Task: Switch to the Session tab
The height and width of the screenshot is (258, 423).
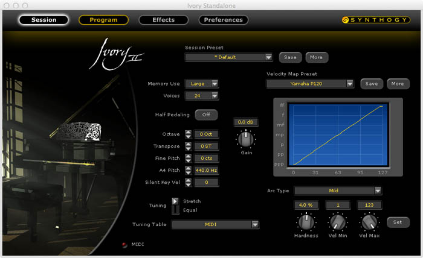Action: (44, 20)
